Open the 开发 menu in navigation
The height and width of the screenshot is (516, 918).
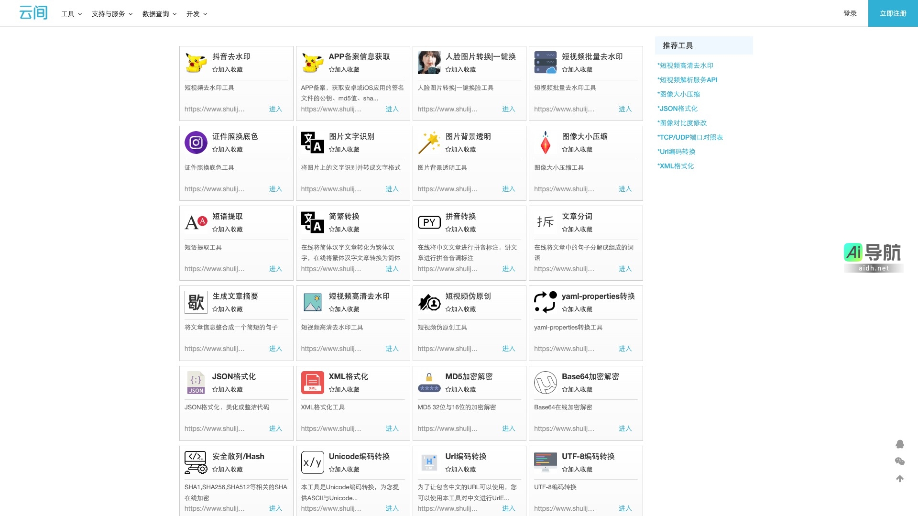tap(197, 14)
